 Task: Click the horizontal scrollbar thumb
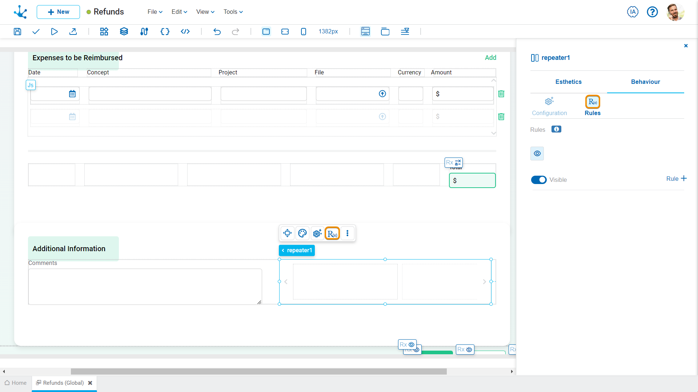[258, 372]
